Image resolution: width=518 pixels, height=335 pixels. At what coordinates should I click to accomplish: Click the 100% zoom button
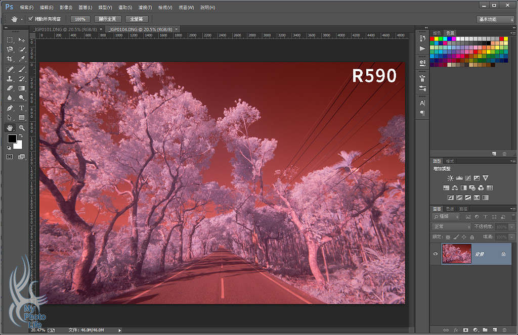(x=80, y=19)
